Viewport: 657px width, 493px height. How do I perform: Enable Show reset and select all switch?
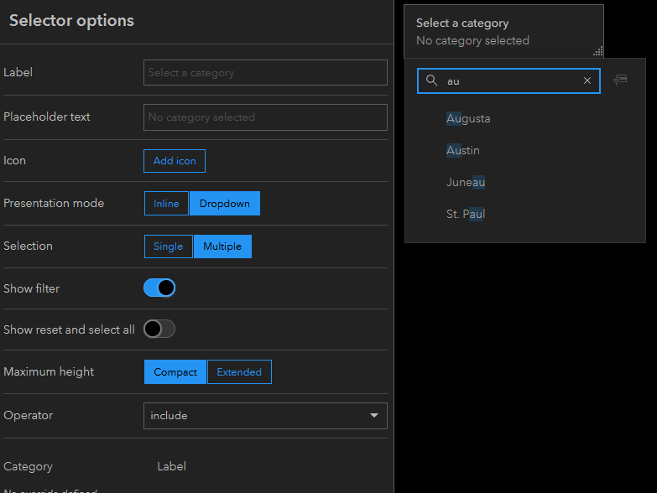coord(159,329)
